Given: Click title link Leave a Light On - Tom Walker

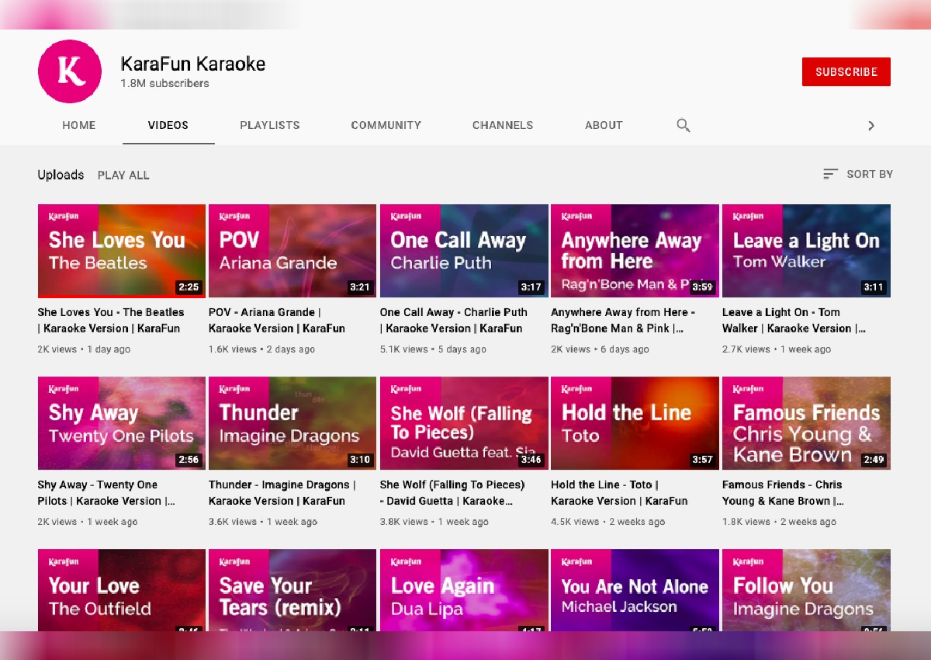Looking at the screenshot, I should [794, 320].
